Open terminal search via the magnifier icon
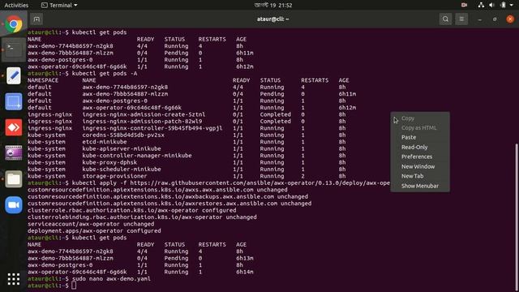The width and height of the screenshot is (519, 292). click(445, 19)
